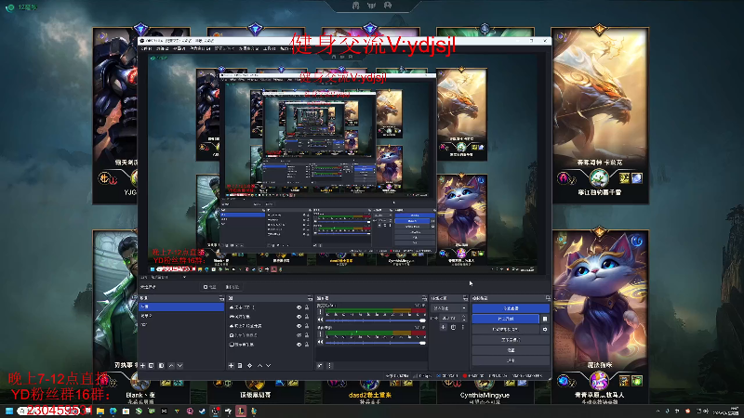This screenshot has height=418, width=744.
Task: Click the top streaming button in Controls
Action: point(511,308)
